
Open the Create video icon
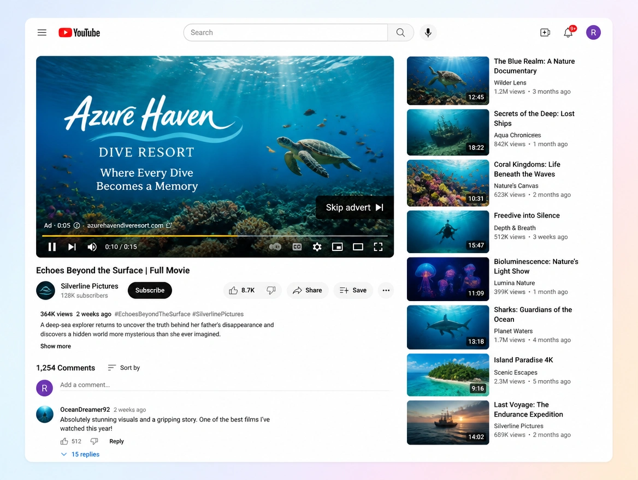point(545,33)
